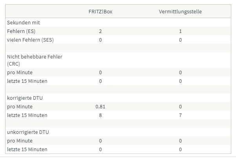Select "letzte 15 Minuten" under korrigierte DTU
The width and height of the screenshot is (236, 159).
27,115
